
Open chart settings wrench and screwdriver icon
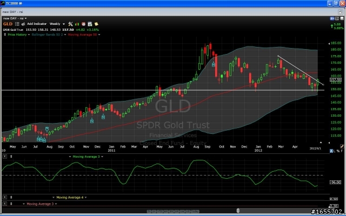(70, 24)
